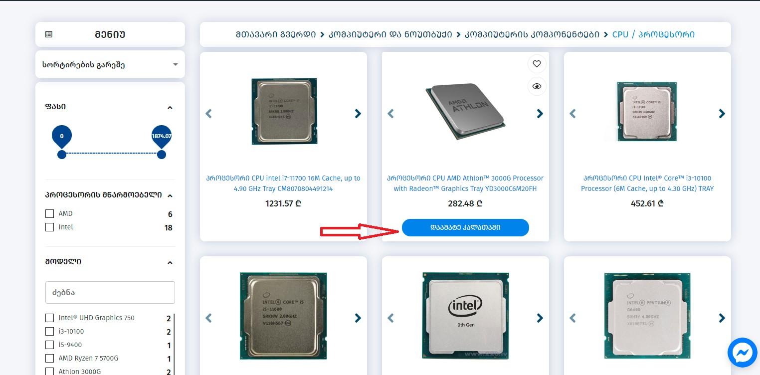Show previous image of Intel 9th Gen processor
The width and height of the screenshot is (760, 375).
tap(390, 318)
